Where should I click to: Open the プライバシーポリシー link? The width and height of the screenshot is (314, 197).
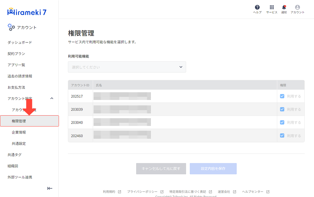click(142, 192)
